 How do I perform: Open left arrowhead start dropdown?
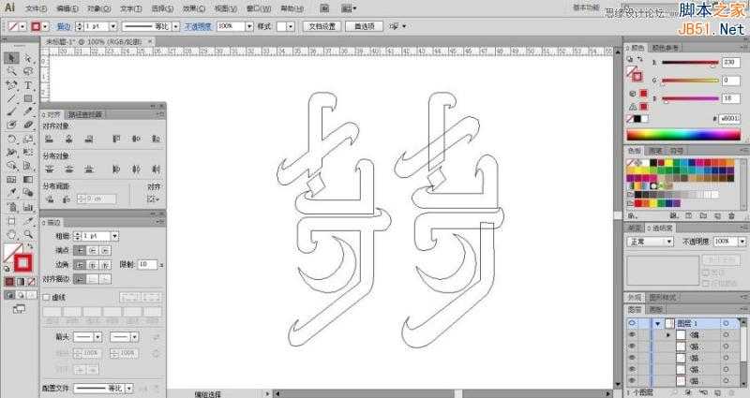(97, 337)
